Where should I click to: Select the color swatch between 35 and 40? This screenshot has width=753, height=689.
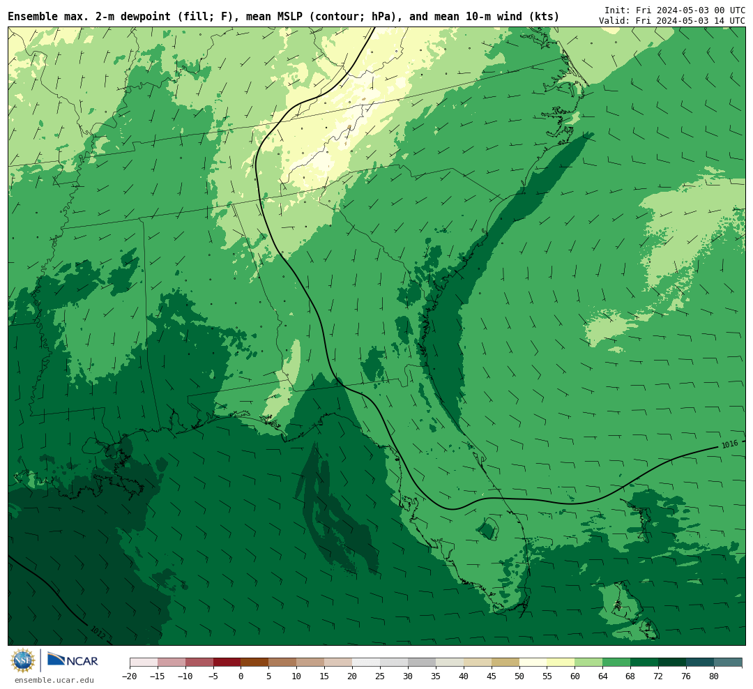click(450, 662)
